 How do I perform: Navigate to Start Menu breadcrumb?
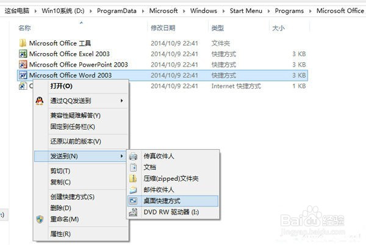[x=246, y=11]
